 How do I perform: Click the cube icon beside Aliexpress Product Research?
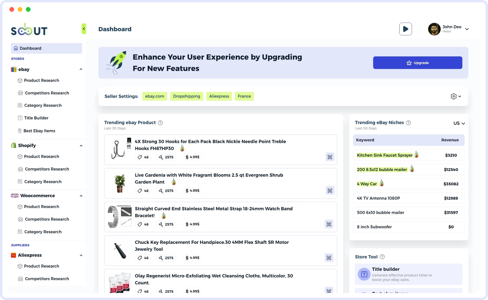(20, 266)
